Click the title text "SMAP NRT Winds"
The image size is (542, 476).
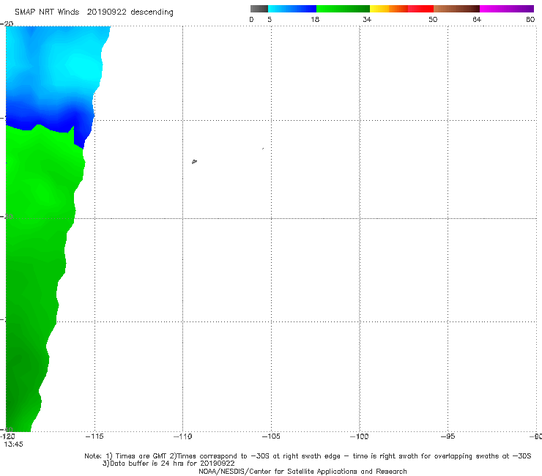coord(47,12)
